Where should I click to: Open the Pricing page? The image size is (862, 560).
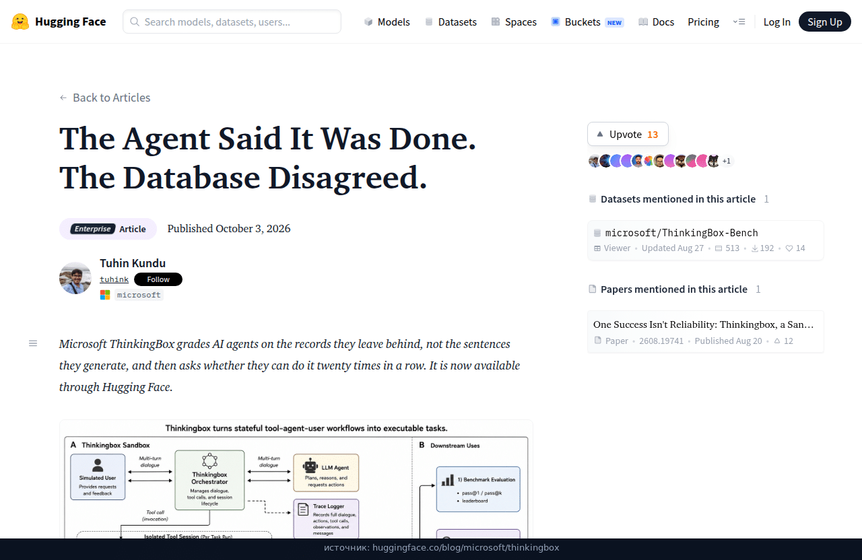coord(703,22)
